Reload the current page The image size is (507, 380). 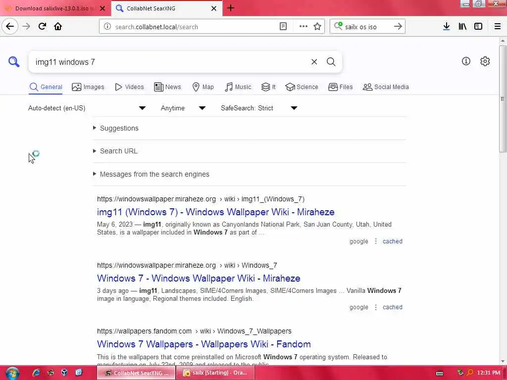pyautogui.click(x=42, y=26)
